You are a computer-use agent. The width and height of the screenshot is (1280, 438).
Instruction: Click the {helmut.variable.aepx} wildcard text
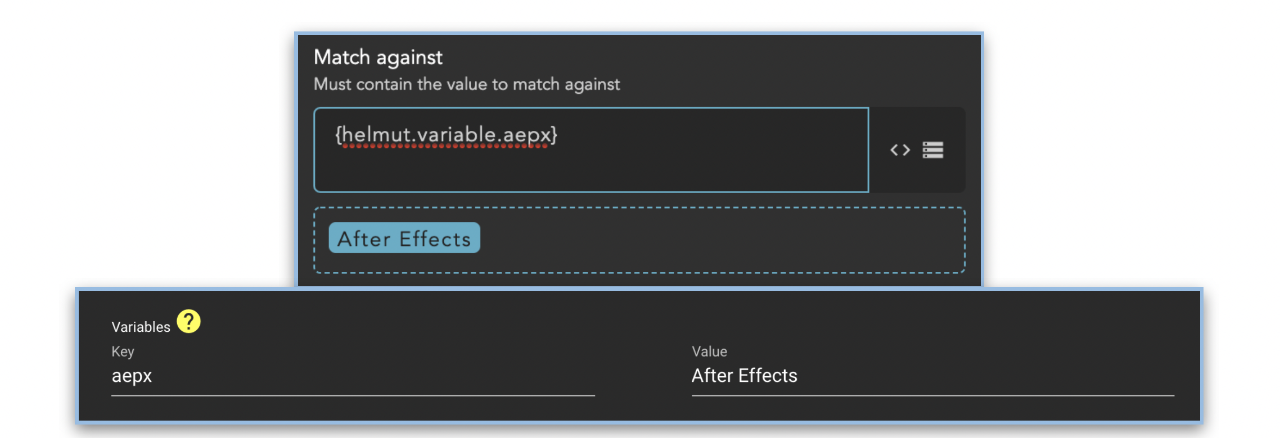tap(445, 135)
